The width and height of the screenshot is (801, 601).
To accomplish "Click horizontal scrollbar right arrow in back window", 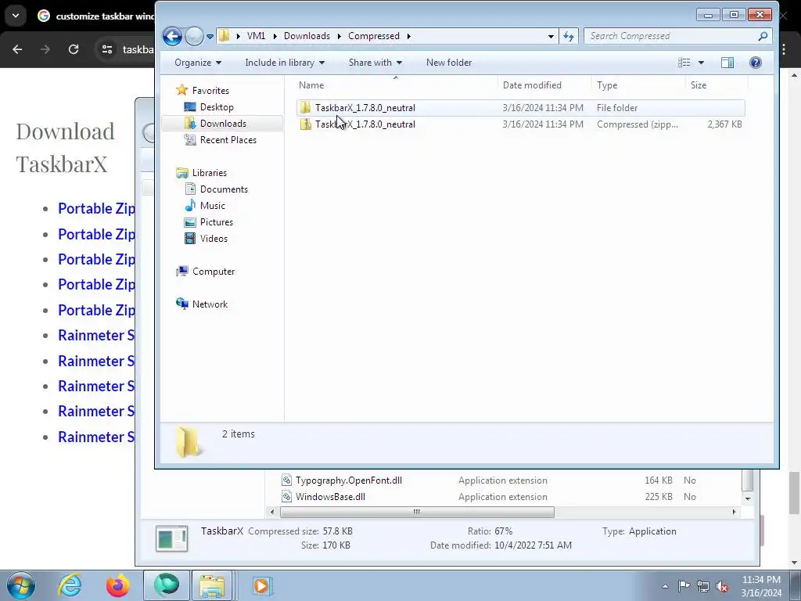I will tap(734, 512).
